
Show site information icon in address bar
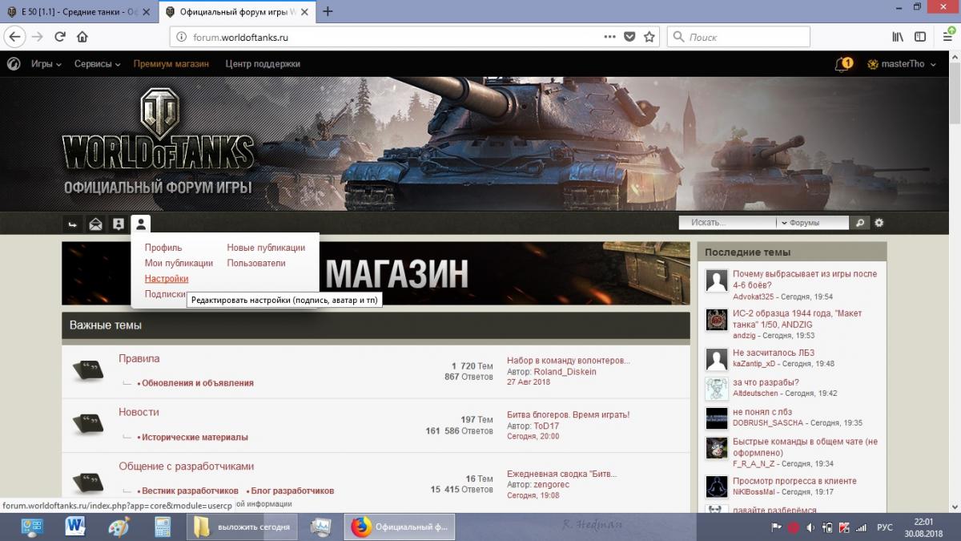click(x=182, y=37)
